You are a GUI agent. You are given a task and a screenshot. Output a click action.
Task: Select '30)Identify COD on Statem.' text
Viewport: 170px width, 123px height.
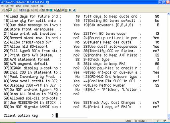click(x=109, y=51)
